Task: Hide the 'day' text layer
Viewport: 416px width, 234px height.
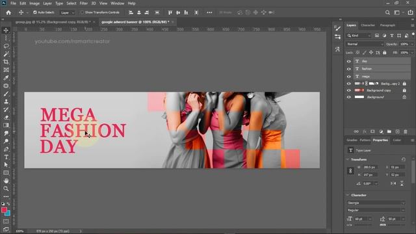Action: [348, 61]
